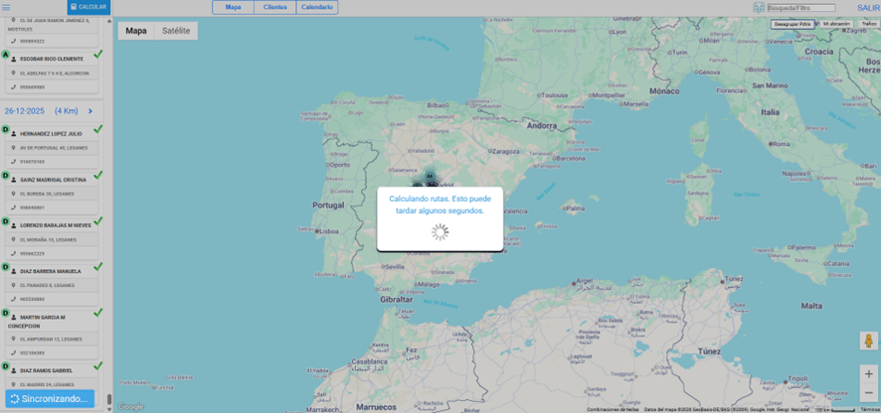Switch to the Mapa tab in header

[233, 7]
